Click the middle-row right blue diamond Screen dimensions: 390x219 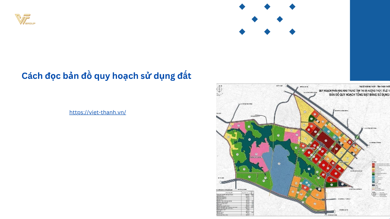point(280,19)
